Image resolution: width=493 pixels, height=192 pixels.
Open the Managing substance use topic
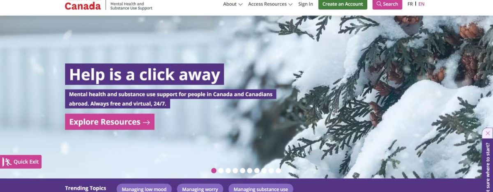coord(261,189)
